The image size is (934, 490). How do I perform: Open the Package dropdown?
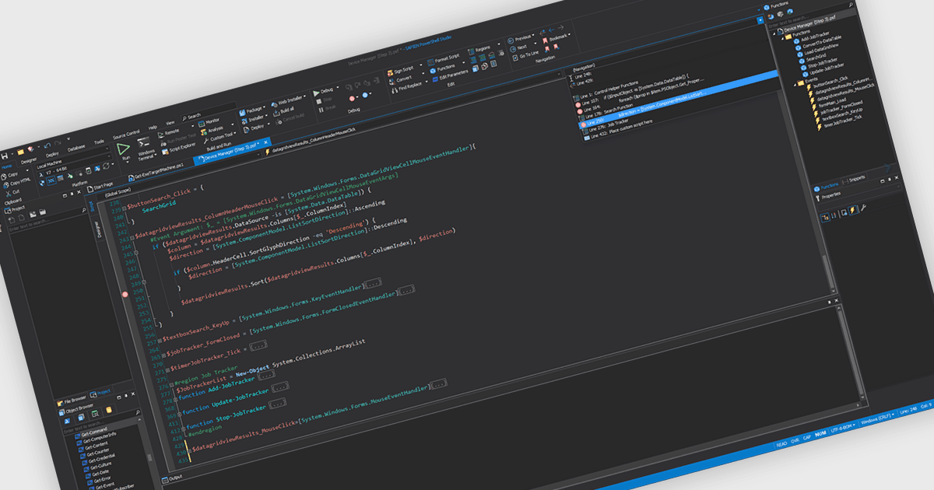tap(251, 111)
